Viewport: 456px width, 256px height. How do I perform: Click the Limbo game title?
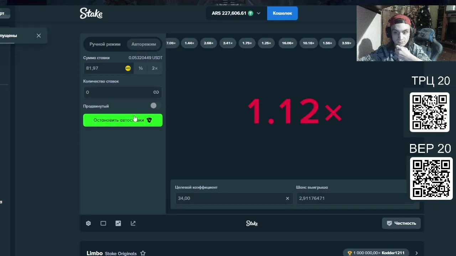coord(94,253)
